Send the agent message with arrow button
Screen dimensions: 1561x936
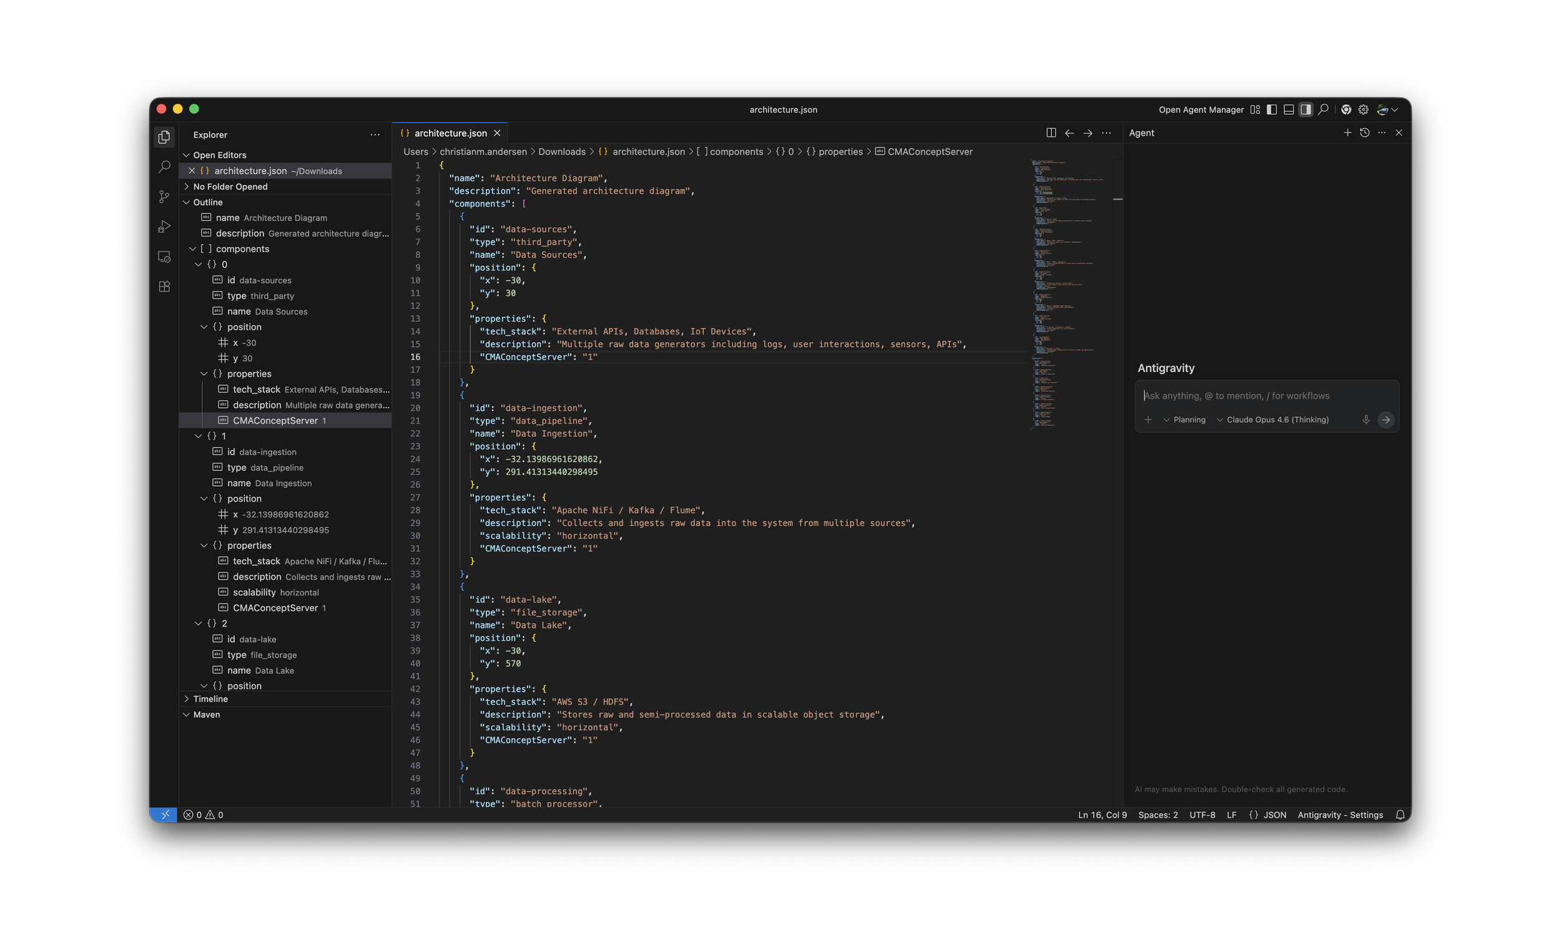(1386, 419)
